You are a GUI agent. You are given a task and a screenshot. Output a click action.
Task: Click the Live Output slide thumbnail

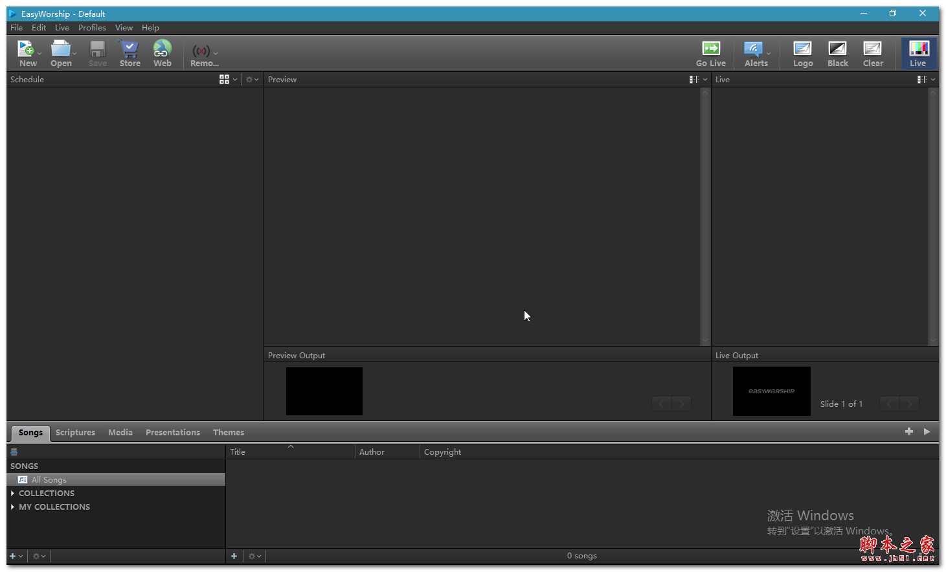771,391
